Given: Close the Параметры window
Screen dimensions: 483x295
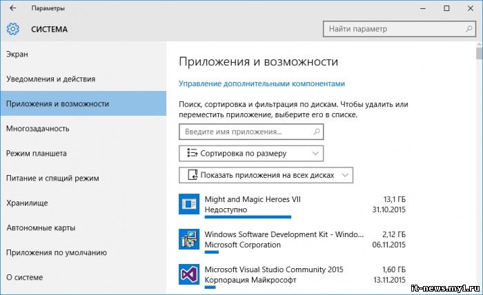Looking at the screenshot, I should (x=471, y=8).
